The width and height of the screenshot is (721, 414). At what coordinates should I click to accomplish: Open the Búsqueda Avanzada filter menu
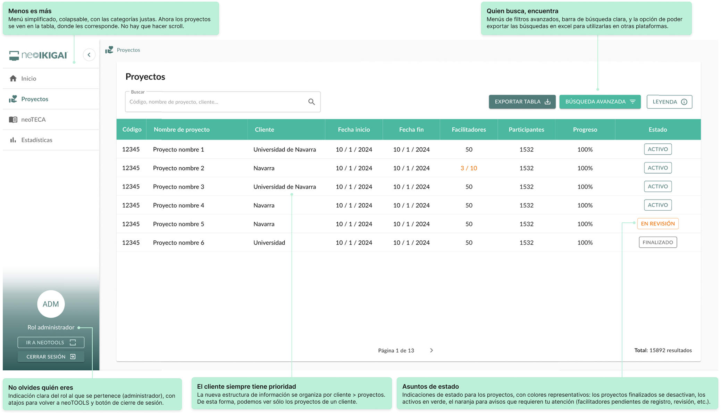pyautogui.click(x=600, y=102)
